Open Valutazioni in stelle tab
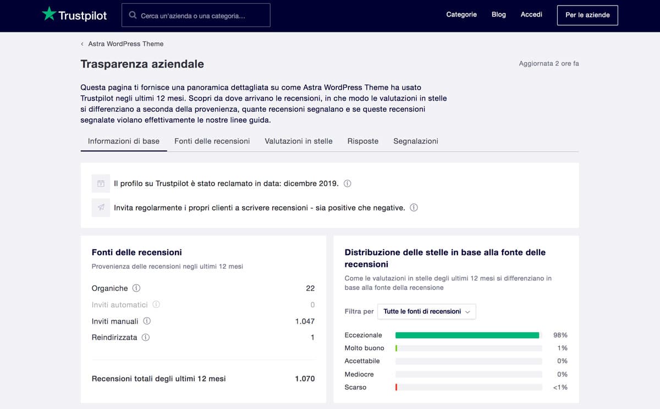Image resolution: width=660 pixels, height=409 pixels. [299, 141]
